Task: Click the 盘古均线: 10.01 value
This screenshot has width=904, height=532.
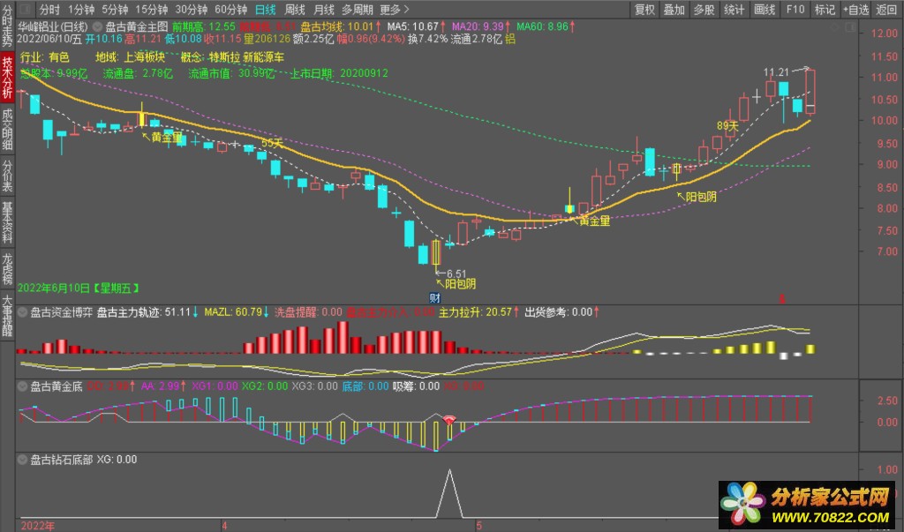Action: 337,26
